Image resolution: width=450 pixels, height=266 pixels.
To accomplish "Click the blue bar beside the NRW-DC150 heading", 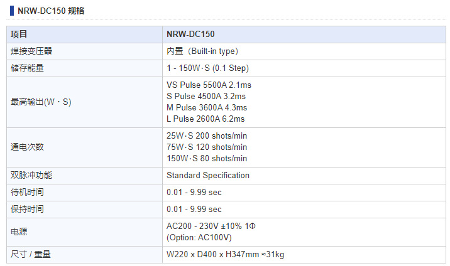I will [x=13, y=11].
